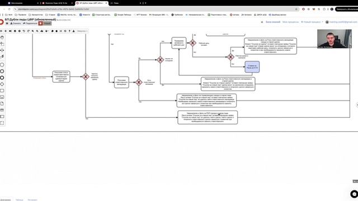358x201 pixels.
Task: Select the Получение ответственного менеджера task
Action: click(x=121, y=82)
